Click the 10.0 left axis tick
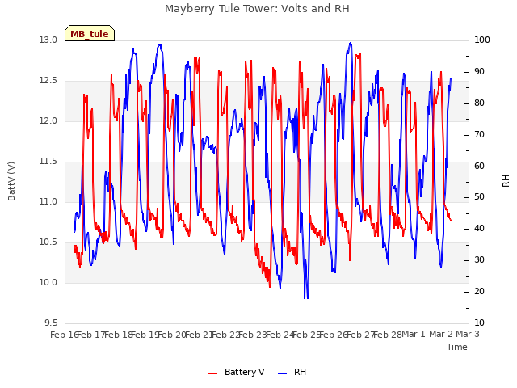Screen dimensions: 517x388 [x=48, y=282]
